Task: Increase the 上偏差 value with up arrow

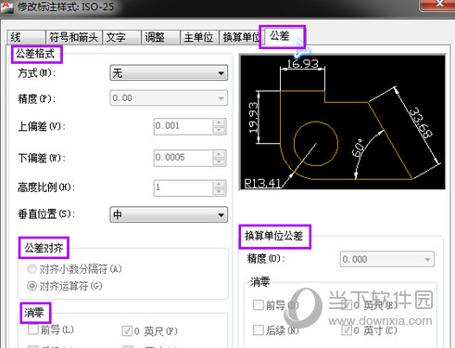Action: (219, 122)
